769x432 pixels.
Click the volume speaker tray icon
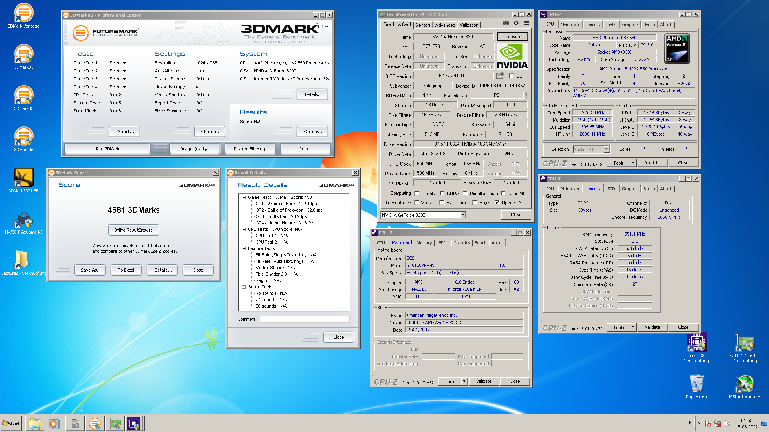[x=727, y=424]
